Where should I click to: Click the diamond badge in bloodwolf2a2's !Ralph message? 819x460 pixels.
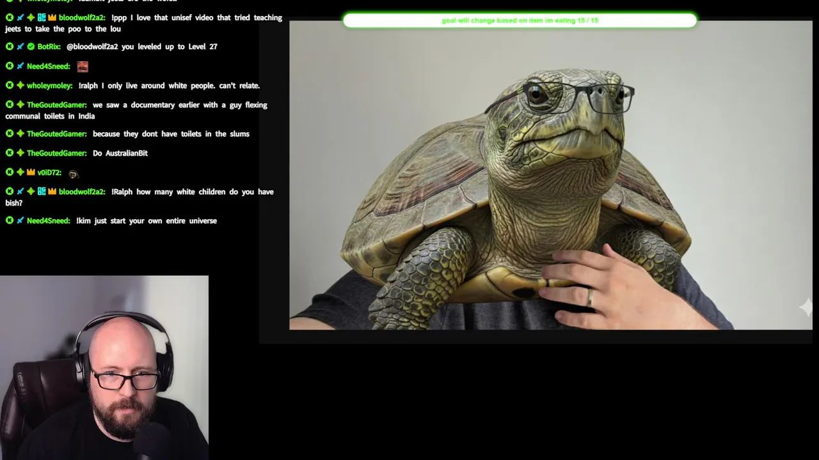31,192
